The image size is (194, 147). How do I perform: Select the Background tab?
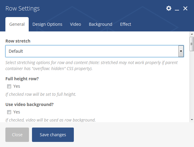coord(100,24)
